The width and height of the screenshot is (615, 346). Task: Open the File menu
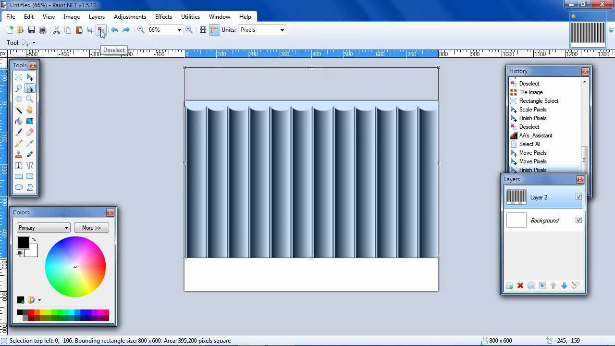point(11,16)
